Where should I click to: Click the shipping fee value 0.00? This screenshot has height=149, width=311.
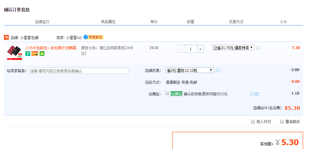pyautogui.click(x=296, y=81)
